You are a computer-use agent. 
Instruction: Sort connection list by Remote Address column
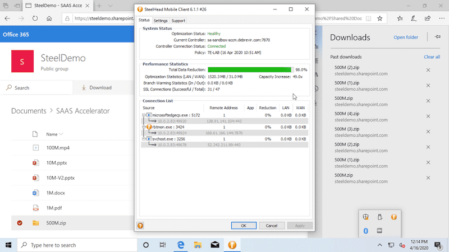pyautogui.click(x=223, y=108)
